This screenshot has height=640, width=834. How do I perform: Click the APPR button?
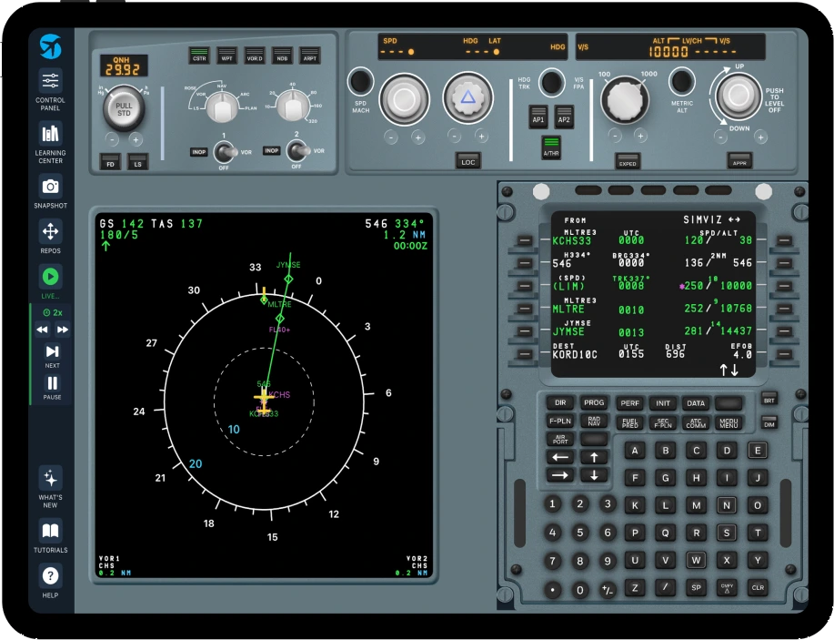pyautogui.click(x=739, y=160)
